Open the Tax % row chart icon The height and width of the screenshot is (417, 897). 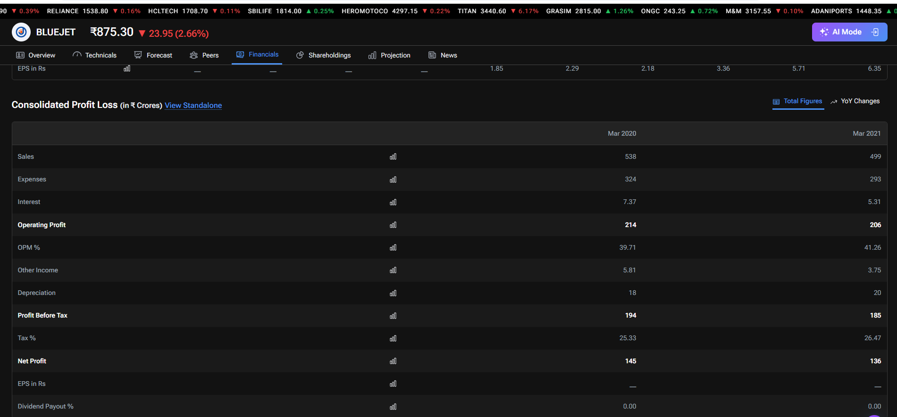[x=393, y=338]
